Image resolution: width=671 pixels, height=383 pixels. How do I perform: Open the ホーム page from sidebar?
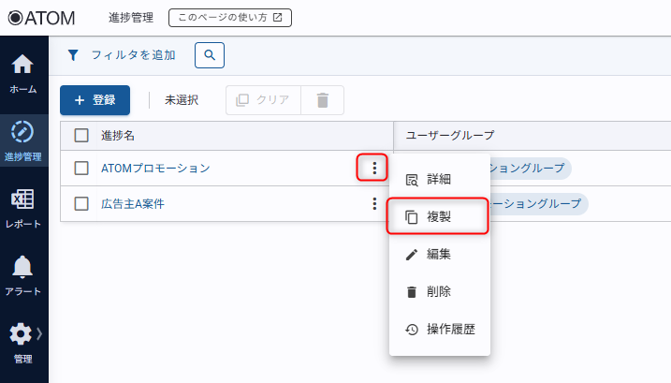click(23, 74)
